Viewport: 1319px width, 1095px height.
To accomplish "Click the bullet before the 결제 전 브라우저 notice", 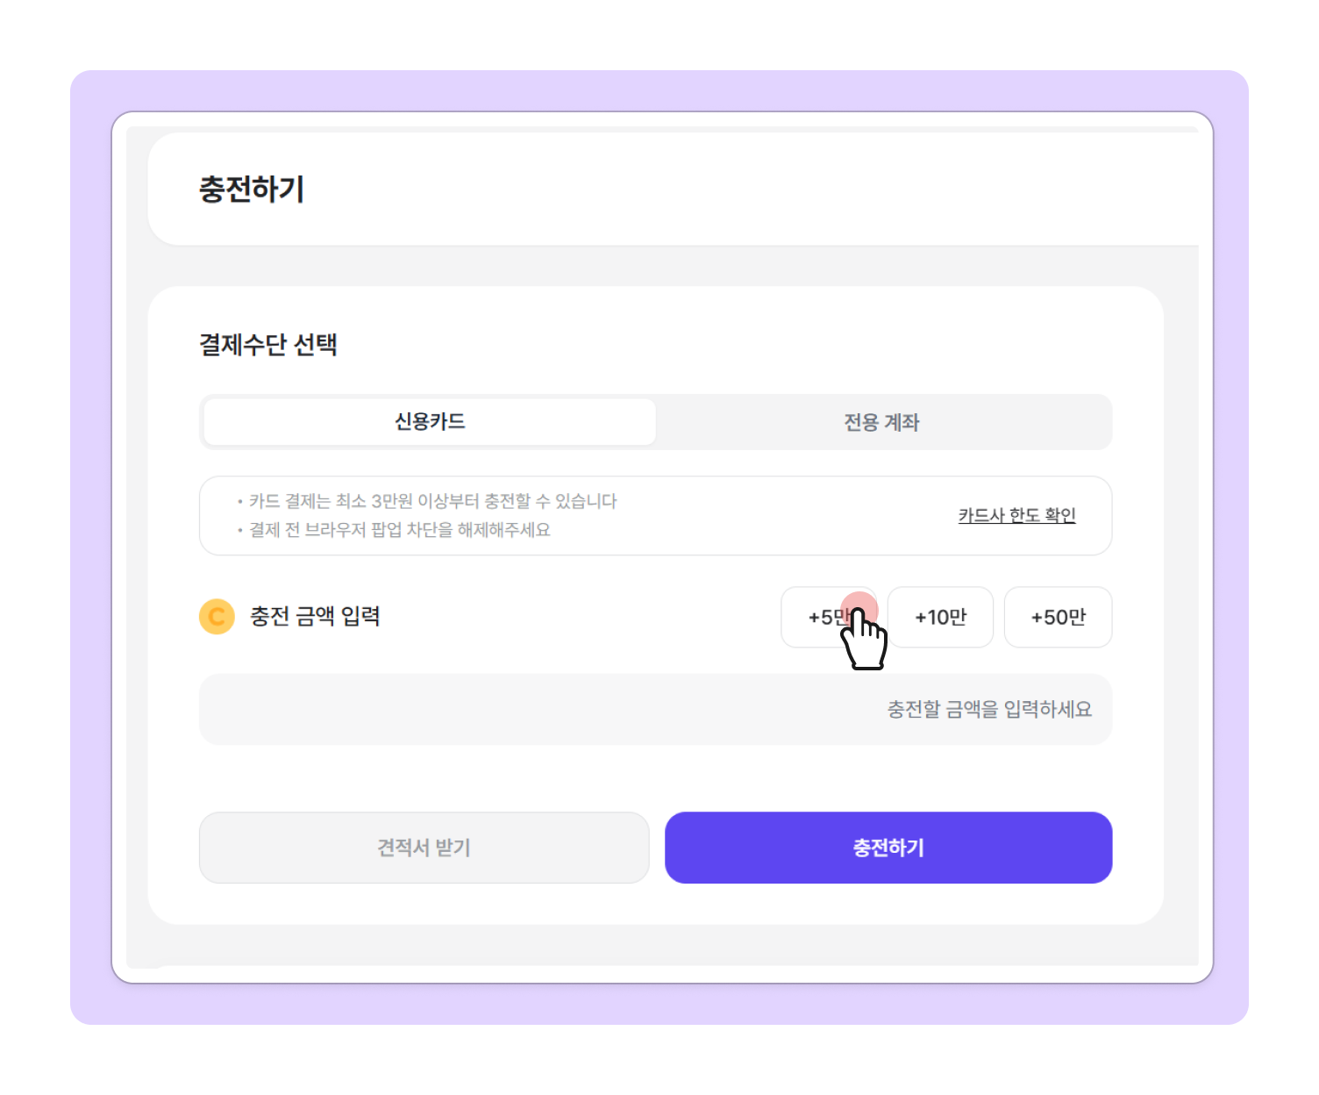I will pos(240,531).
